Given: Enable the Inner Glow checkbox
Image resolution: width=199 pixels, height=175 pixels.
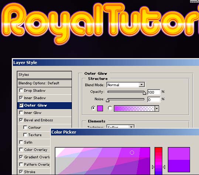Looking at the screenshot, I should (x=21, y=113).
